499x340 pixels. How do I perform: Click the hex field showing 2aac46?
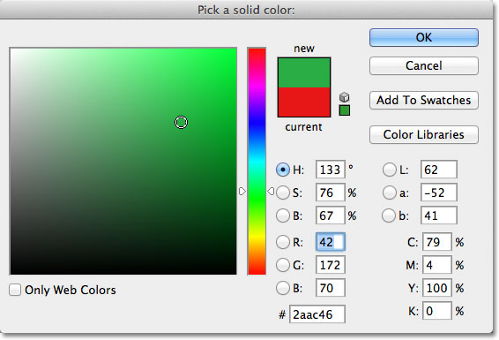(x=317, y=314)
